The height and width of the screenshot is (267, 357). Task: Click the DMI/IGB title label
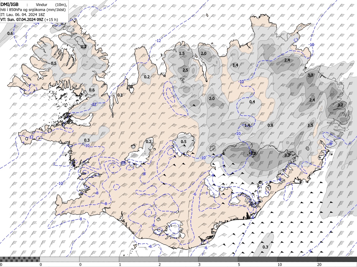9,5
